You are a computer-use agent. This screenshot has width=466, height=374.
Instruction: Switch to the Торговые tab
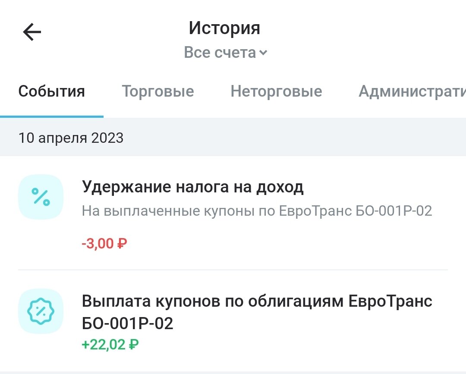point(158,91)
